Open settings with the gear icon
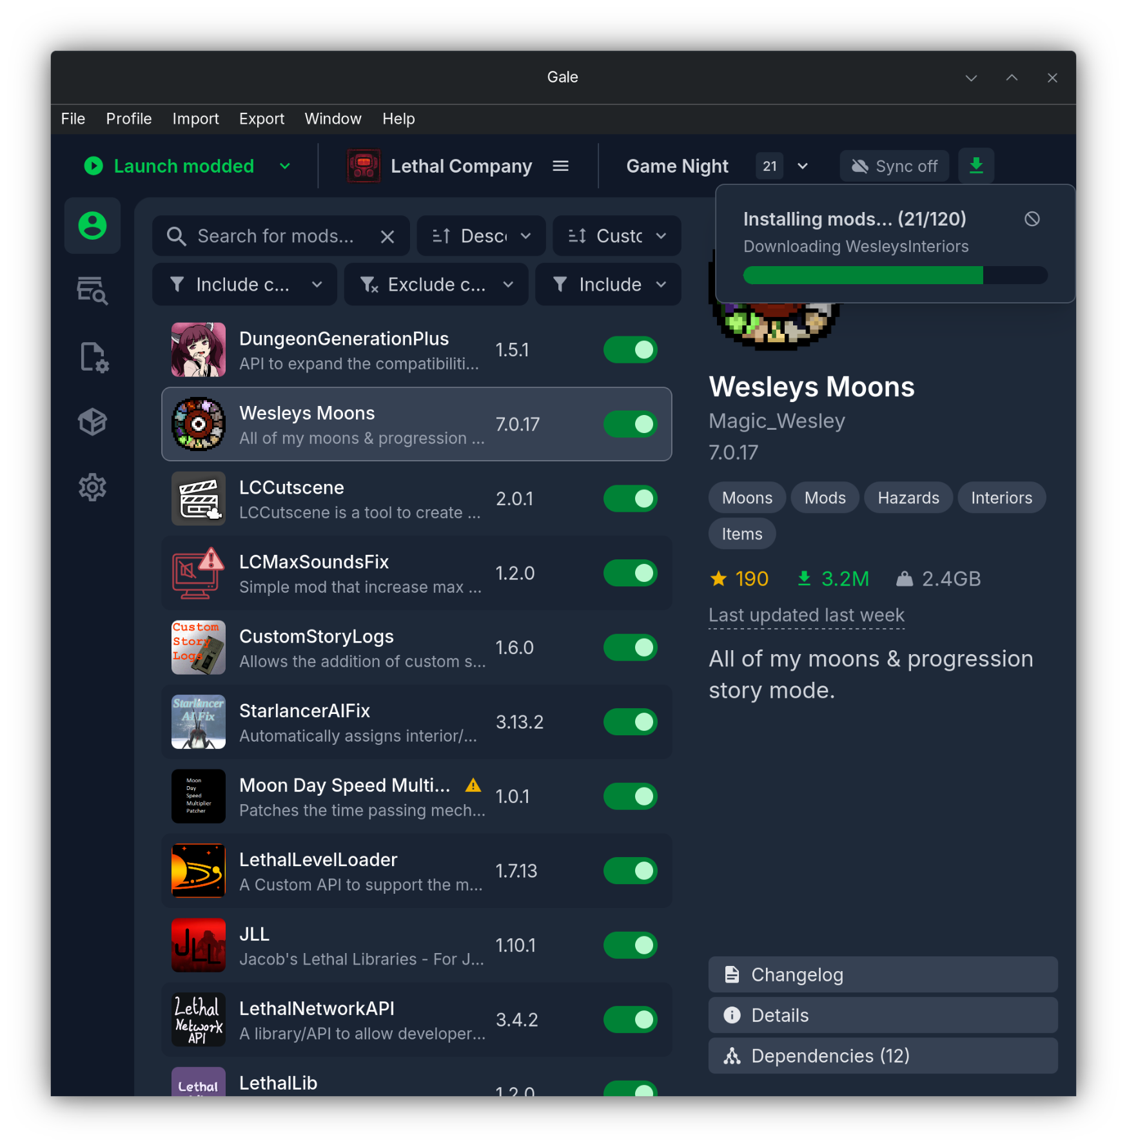The height and width of the screenshot is (1147, 1127). point(92,488)
